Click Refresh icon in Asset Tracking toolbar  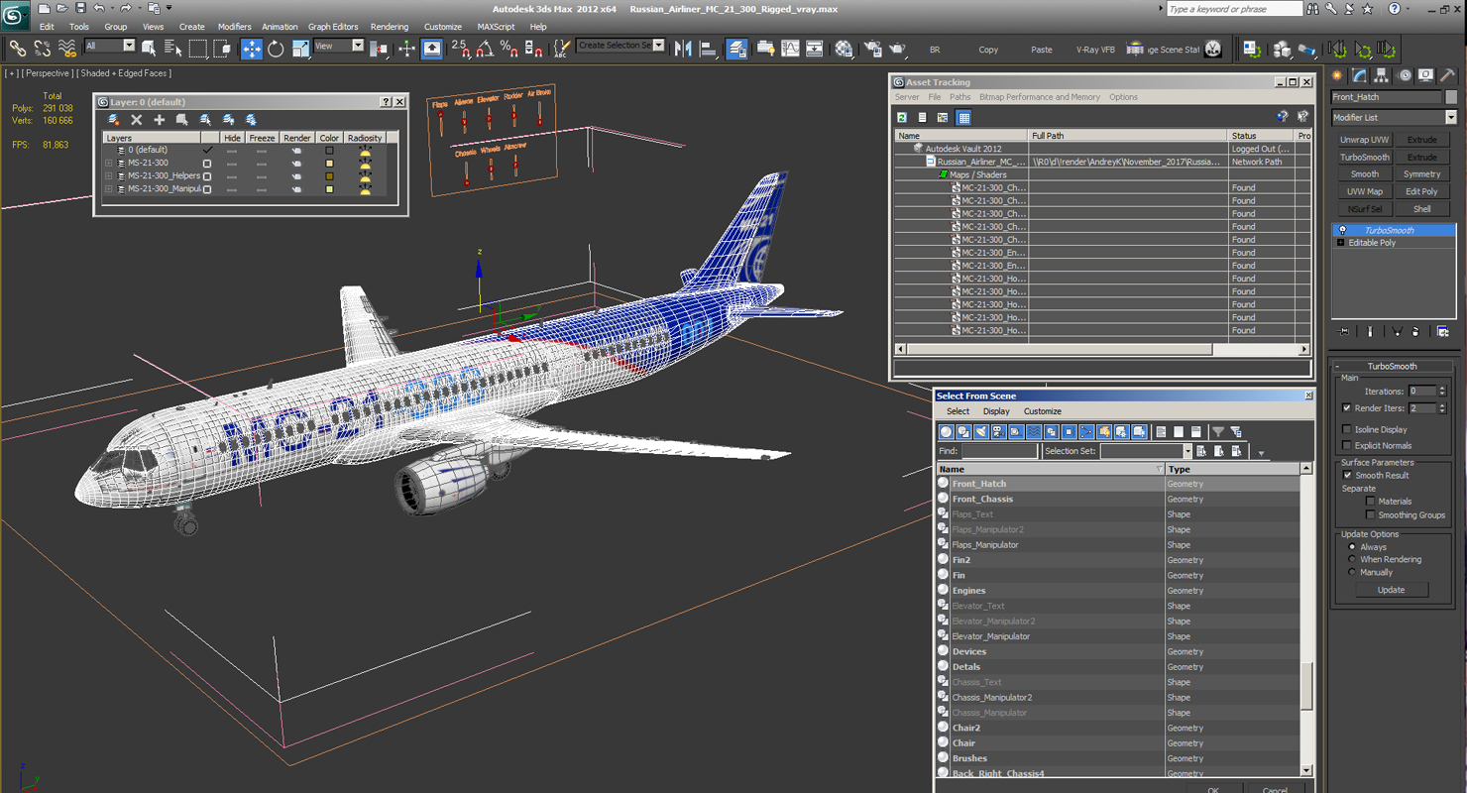903,118
